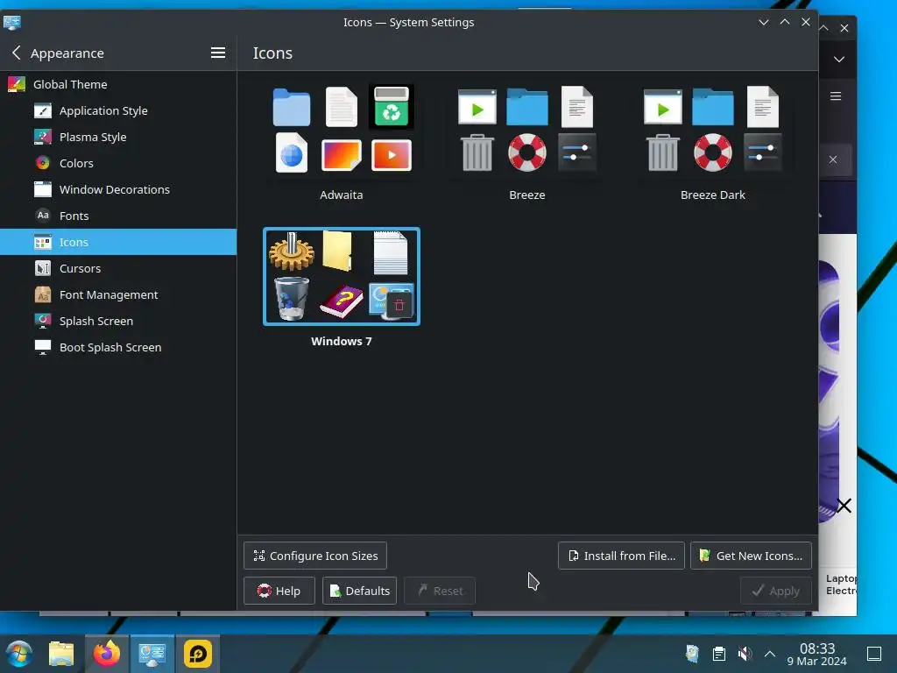Choose the Breeze icon theme preview
Screen dimensions: 897x673
click(x=526, y=130)
